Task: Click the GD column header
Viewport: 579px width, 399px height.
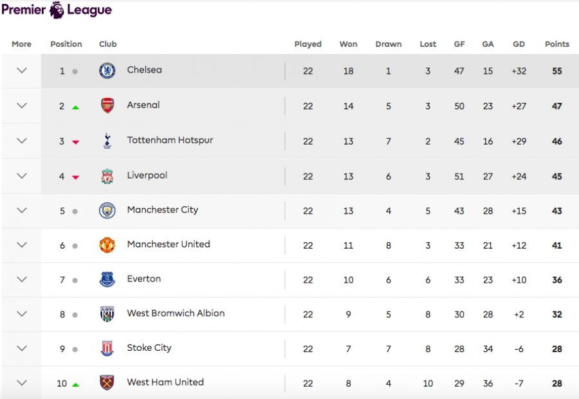Action: click(519, 44)
